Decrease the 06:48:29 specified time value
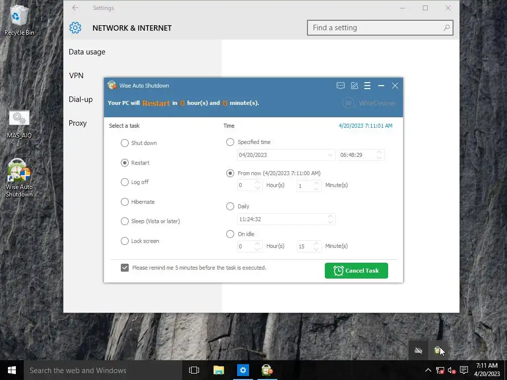507x380 pixels. click(x=379, y=157)
